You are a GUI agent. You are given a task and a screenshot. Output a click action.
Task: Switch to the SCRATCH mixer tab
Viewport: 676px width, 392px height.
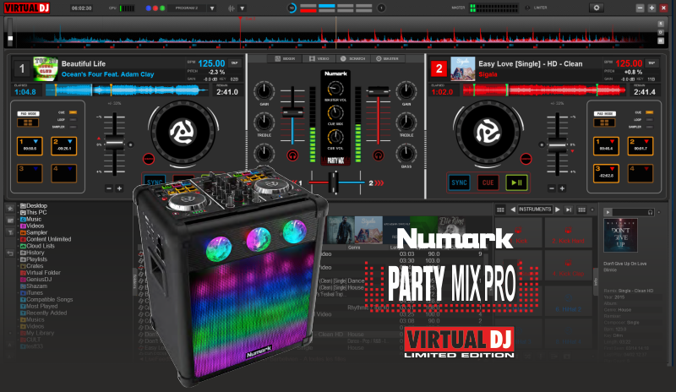point(354,59)
